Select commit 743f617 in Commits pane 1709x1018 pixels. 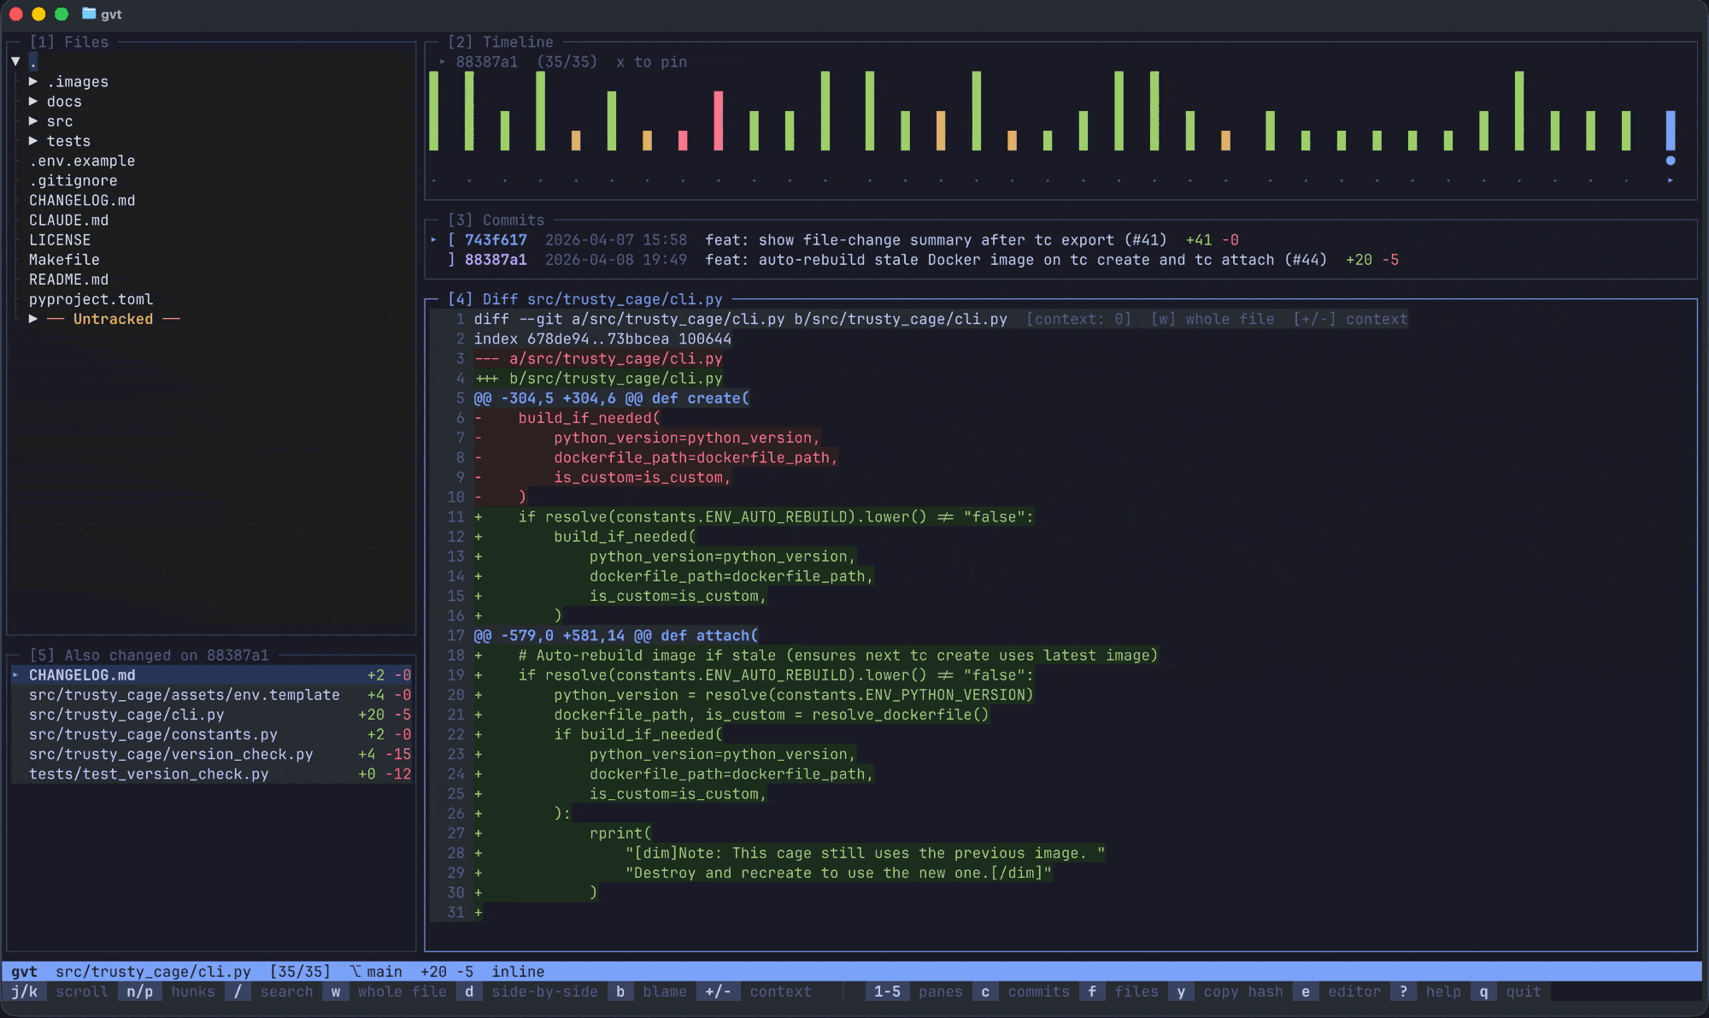496,240
